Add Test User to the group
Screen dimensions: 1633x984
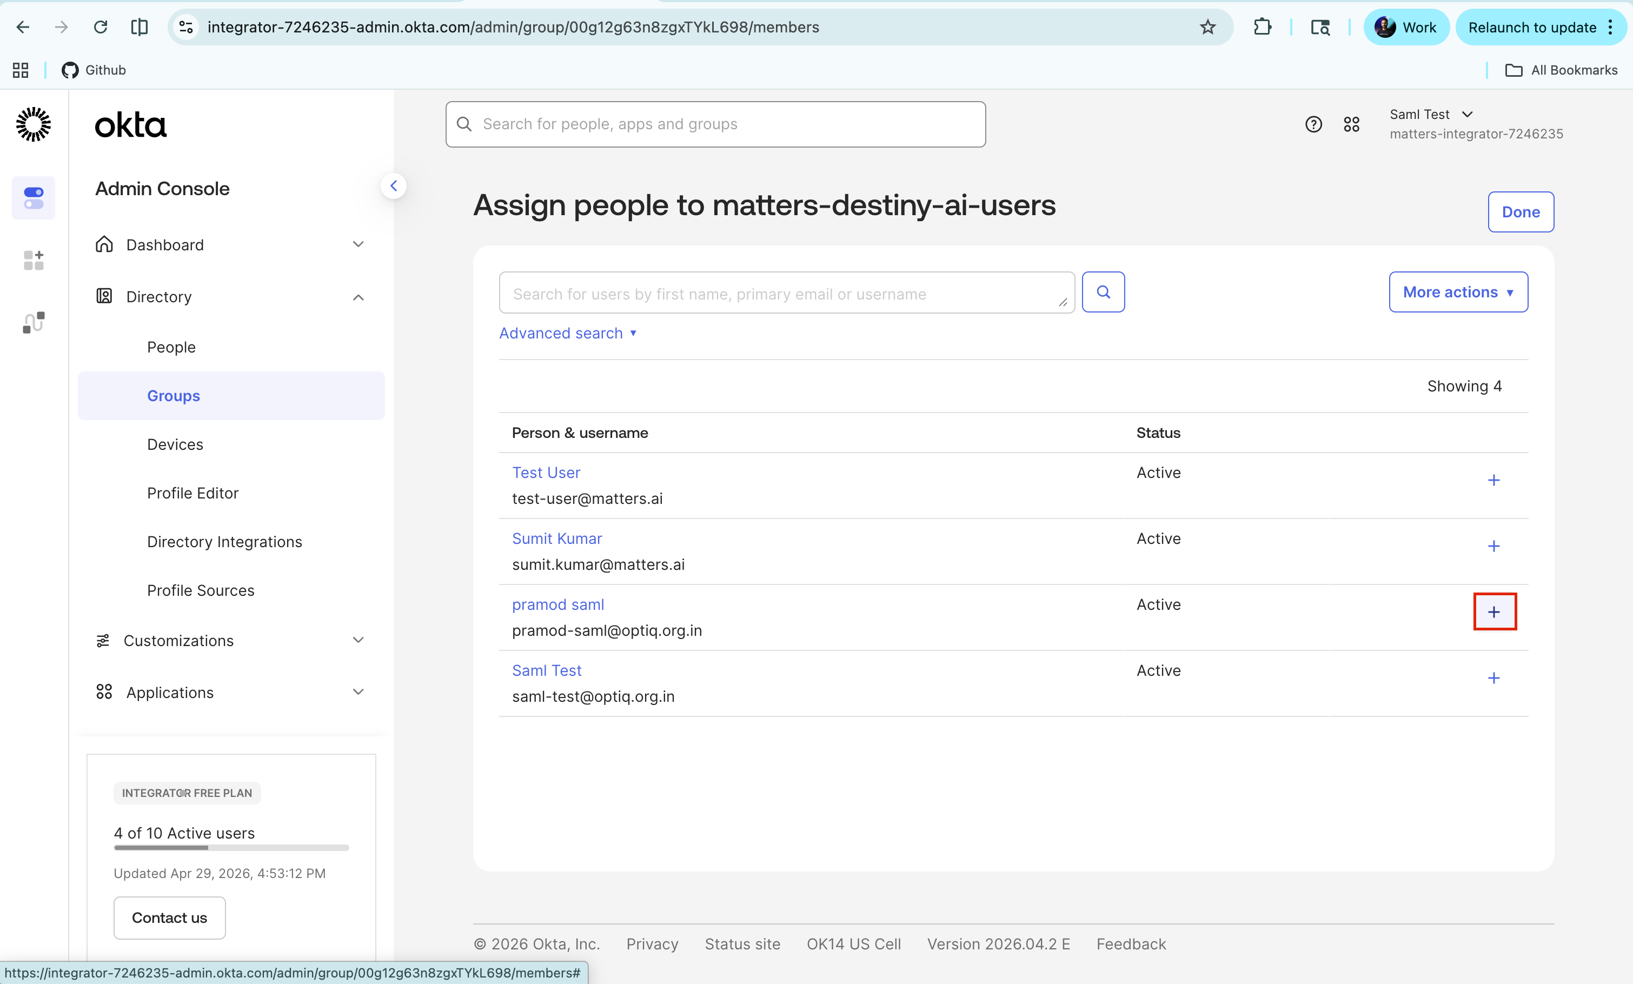(x=1494, y=481)
